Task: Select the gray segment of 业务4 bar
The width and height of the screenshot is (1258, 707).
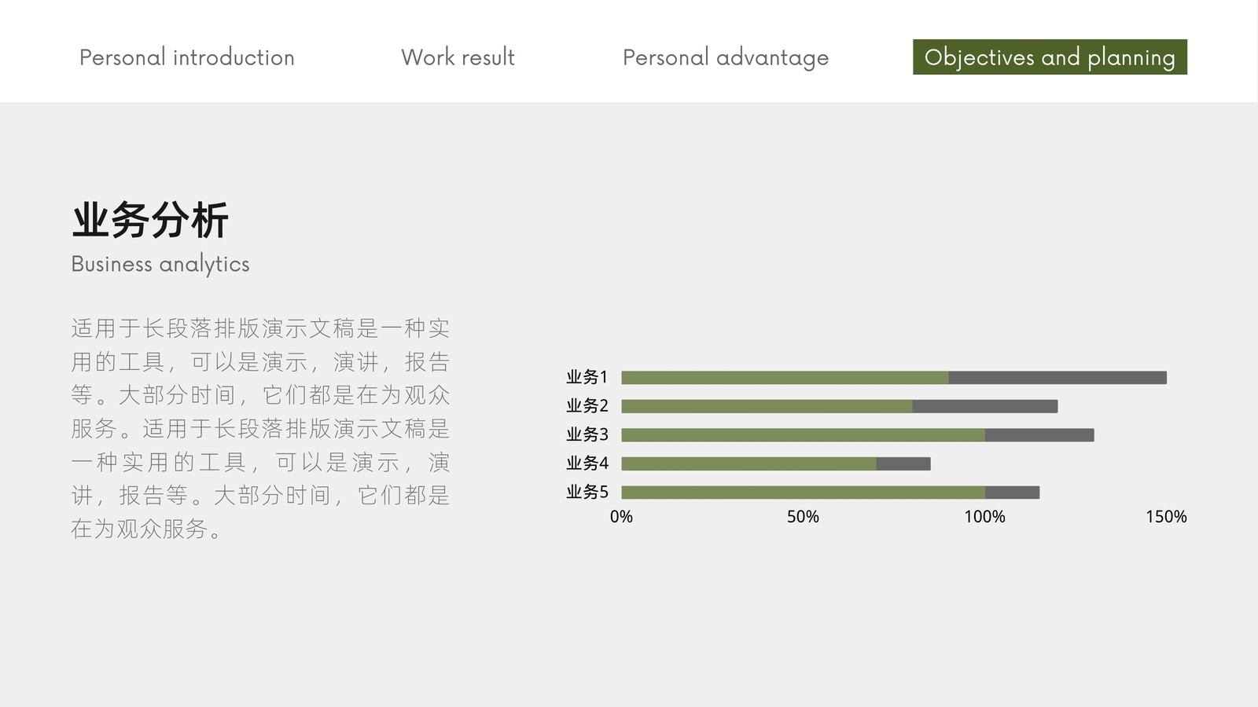Action: pyautogui.click(x=903, y=463)
